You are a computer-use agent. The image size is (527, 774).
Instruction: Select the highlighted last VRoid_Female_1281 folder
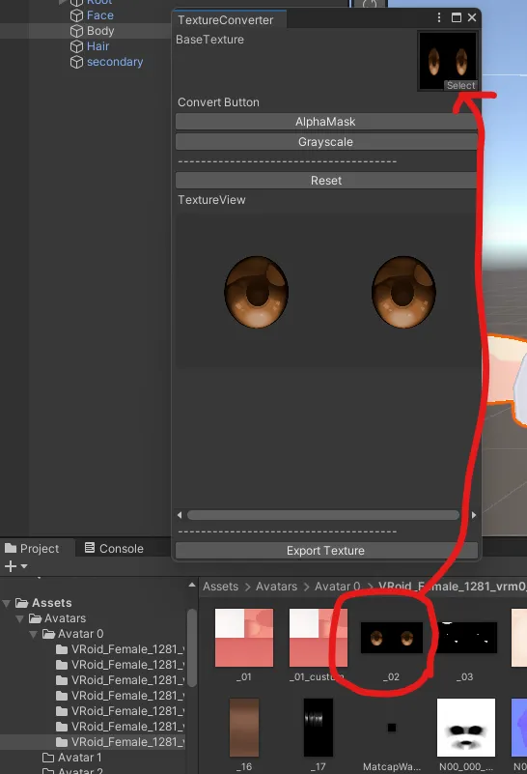click(x=127, y=742)
